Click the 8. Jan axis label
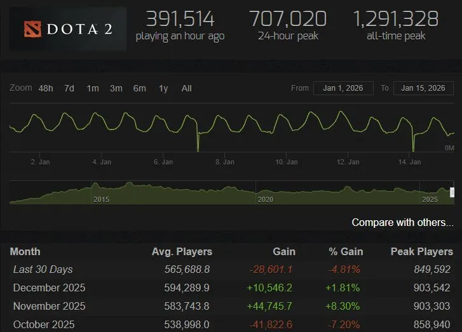This screenshot has height=332, width=462. pyautogui.click(x=225, y=162)
